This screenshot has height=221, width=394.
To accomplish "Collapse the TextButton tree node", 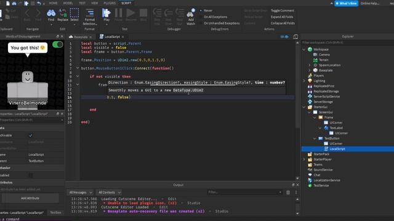I will pos(315,138).
